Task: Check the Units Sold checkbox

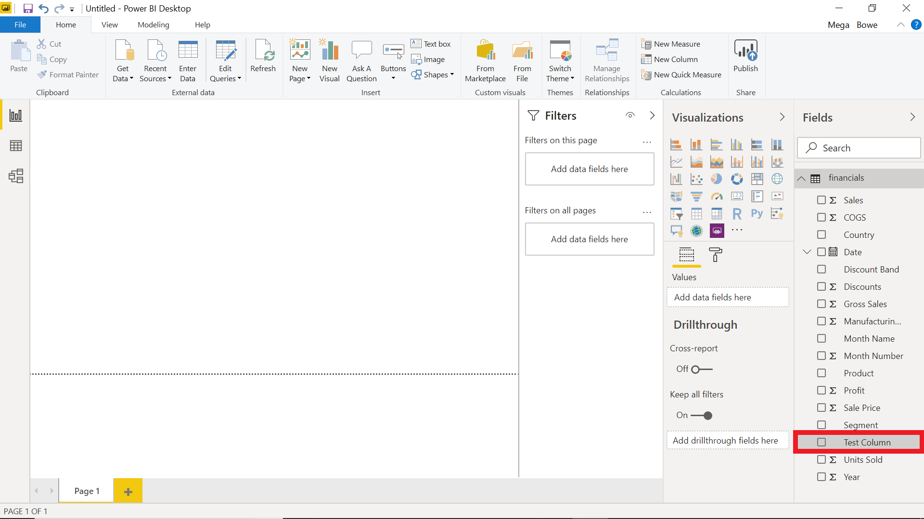Action: point(821,459)
